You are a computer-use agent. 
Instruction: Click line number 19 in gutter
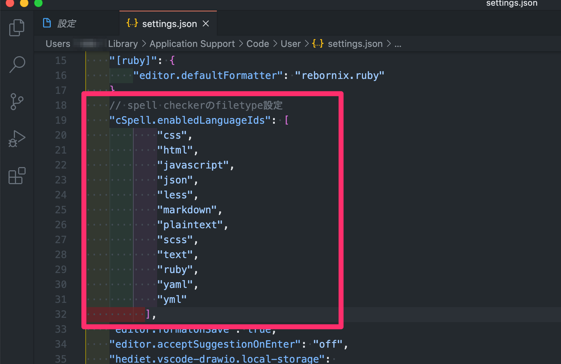pos(61,120)
